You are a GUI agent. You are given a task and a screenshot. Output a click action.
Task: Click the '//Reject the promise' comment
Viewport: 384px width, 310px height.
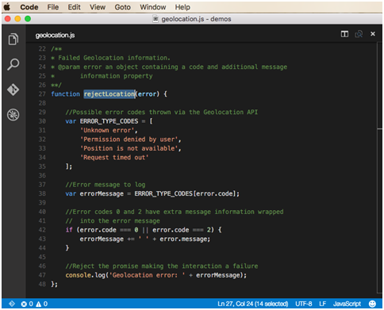162,266
